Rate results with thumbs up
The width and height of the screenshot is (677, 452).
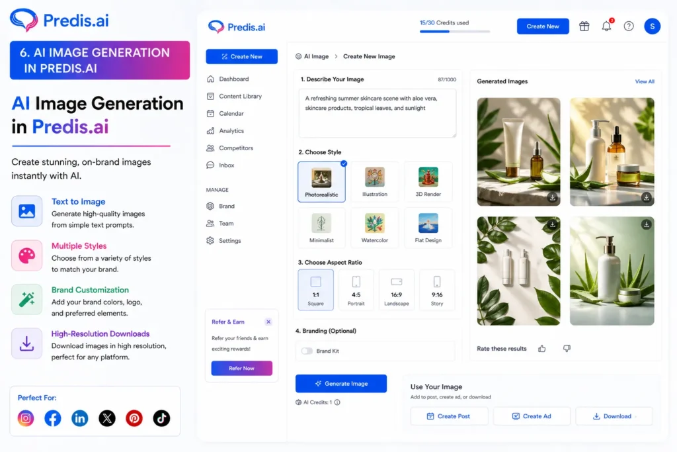point(542,349)
